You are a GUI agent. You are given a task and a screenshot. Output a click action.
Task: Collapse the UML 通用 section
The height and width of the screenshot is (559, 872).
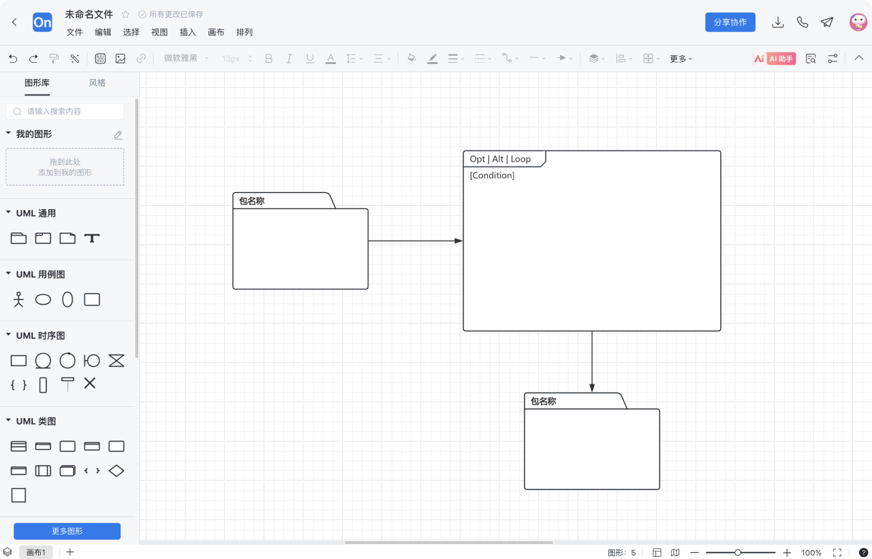click(9, 213)
